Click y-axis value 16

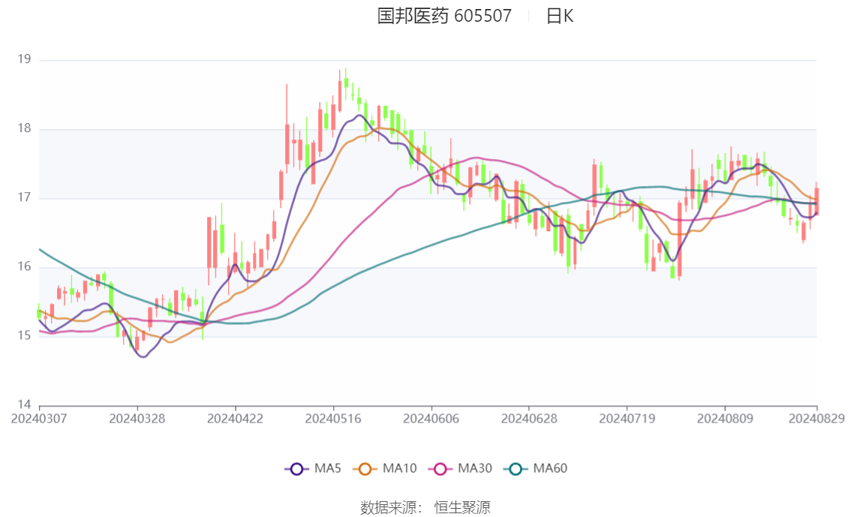[25, 266]
